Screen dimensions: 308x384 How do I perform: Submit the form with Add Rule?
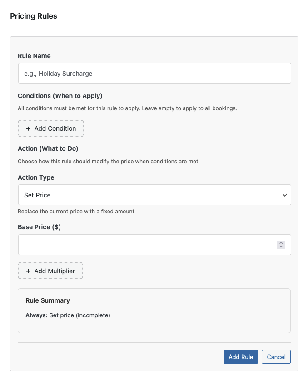click(241, 357)
